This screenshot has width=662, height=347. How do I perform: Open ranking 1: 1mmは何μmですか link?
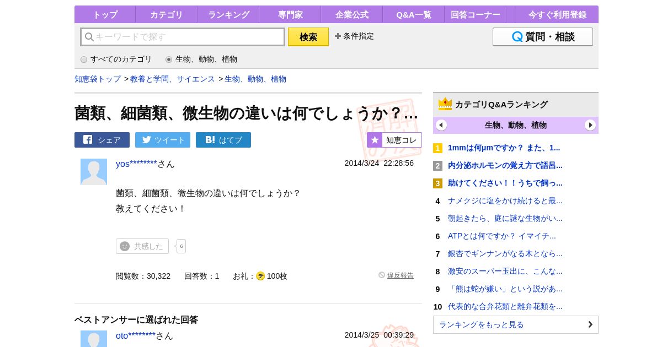[504, 148]
